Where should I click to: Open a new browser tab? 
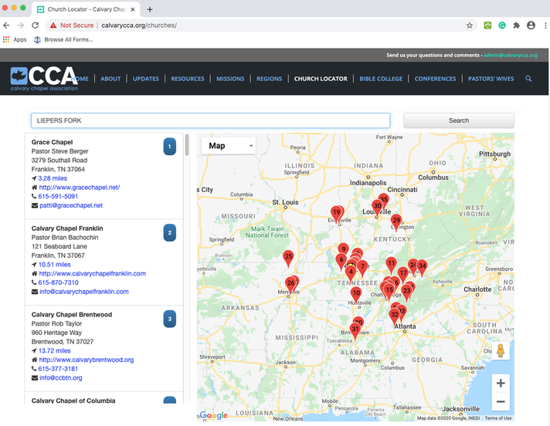(150, 9)
